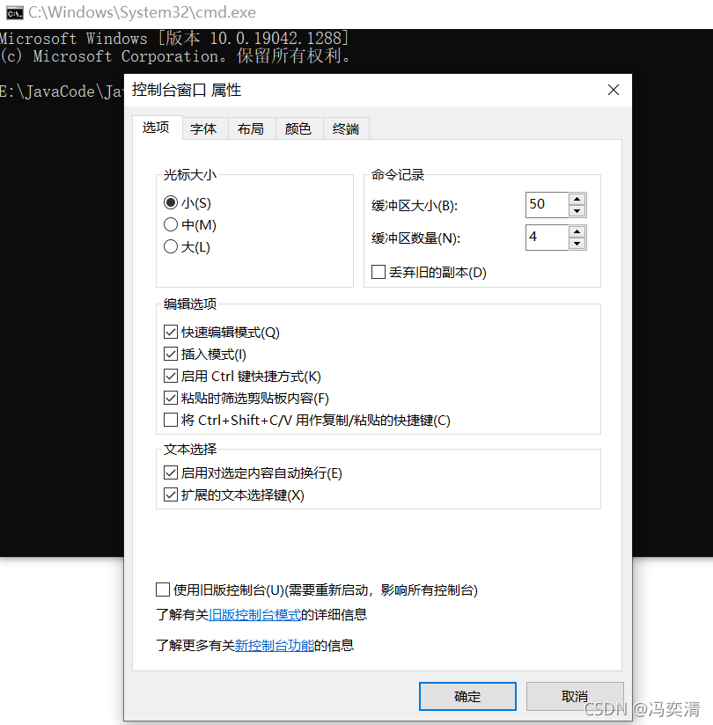Click the up arrow of 缓冲区大小 stepper
This screenshot has height=725, width=713.
click(x=577, y=199)
